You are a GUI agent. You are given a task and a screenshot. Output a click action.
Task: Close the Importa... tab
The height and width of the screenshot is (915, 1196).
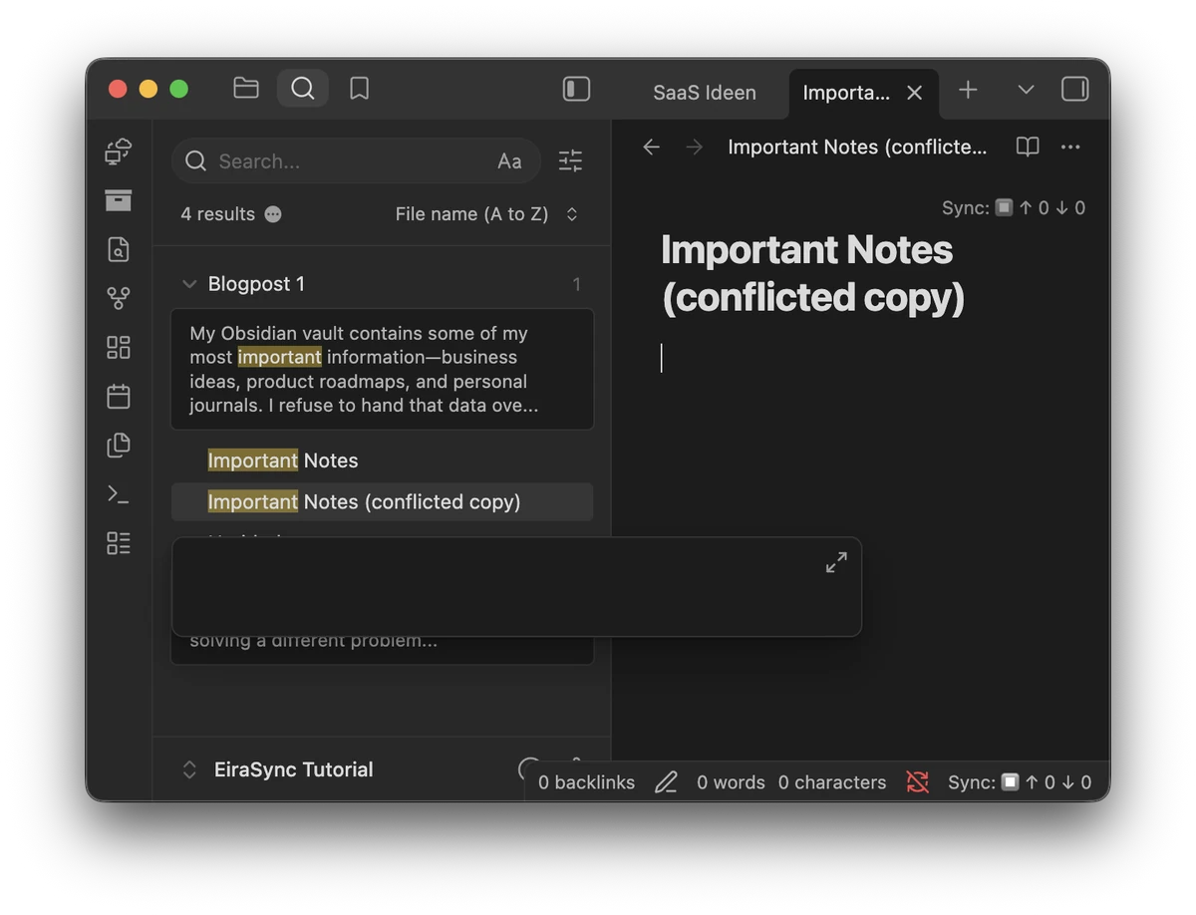(x=914, y=93)
